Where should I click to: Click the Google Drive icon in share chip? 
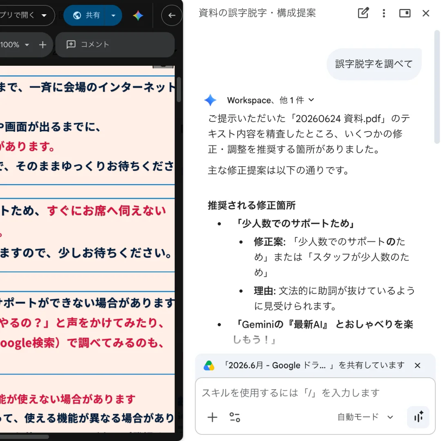[209, 365]
